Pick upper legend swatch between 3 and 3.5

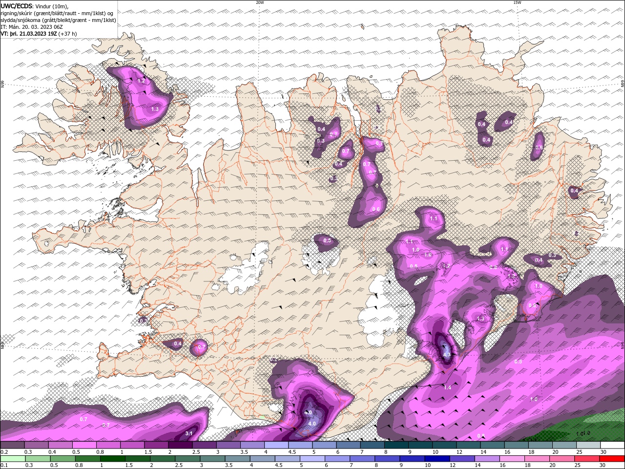229,445
